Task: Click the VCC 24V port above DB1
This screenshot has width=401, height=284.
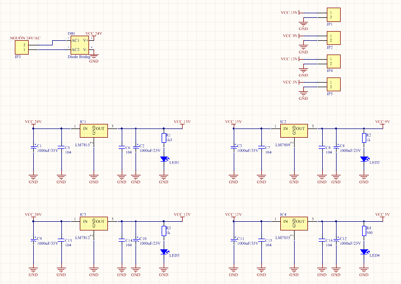Action: pyautogui.click(x=94, y=34)
